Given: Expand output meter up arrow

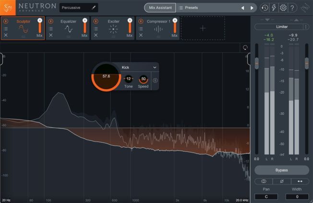Looking at the screenshot, I should 296,20.
